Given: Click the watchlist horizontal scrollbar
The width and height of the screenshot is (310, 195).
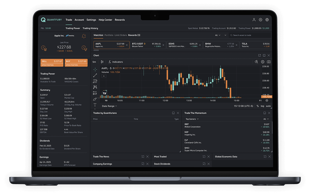Looking at the screenshot, I should (x=96, y=50).
